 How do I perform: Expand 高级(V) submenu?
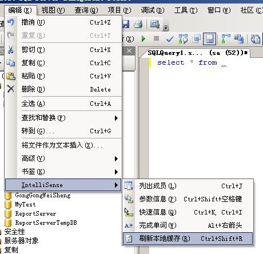tap(64, 158)
